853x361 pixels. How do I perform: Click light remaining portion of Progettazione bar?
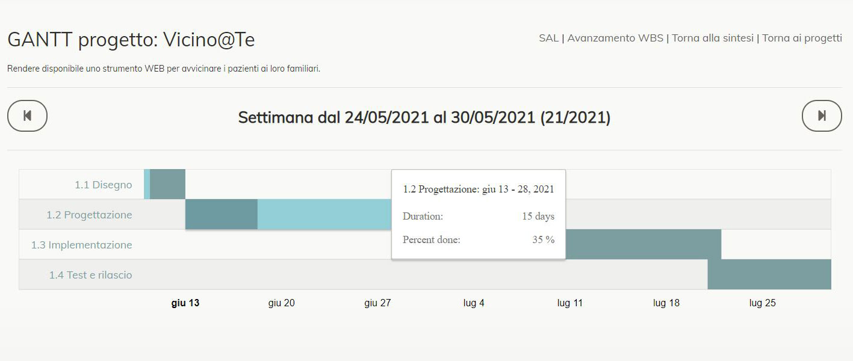click(324, 214)
